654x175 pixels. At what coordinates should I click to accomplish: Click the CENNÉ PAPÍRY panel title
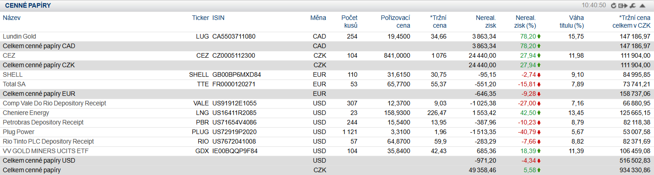[28, 5]
